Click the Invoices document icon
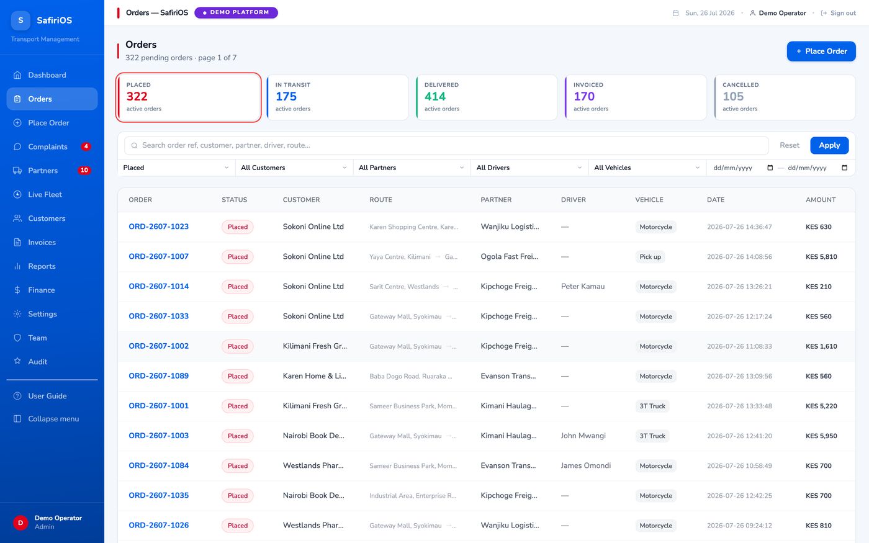The height and width of the screenshot is (543, 869). click(17, 243)
